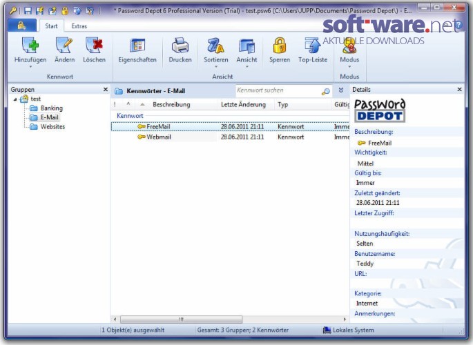Screen dimensions: 473x345
Task: Close the Gruppen panel
Action: 105,90
